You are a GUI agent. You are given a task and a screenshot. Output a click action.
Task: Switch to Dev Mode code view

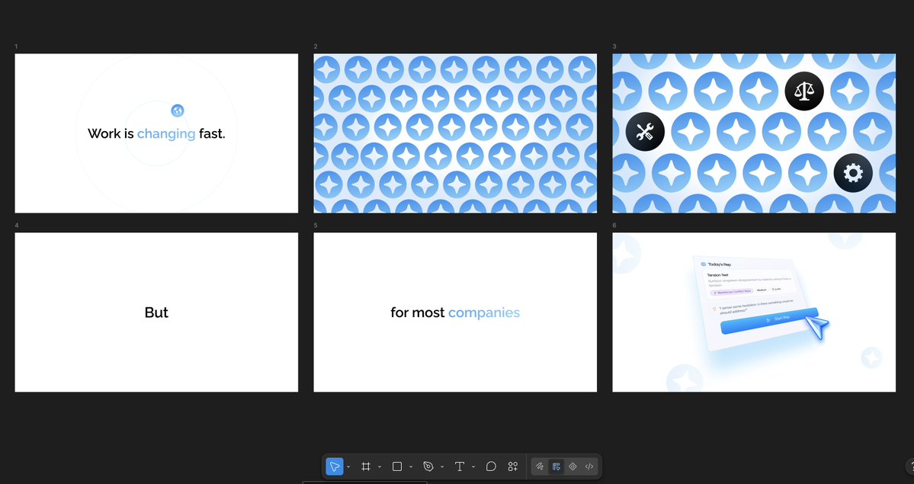tap(589, 466)
